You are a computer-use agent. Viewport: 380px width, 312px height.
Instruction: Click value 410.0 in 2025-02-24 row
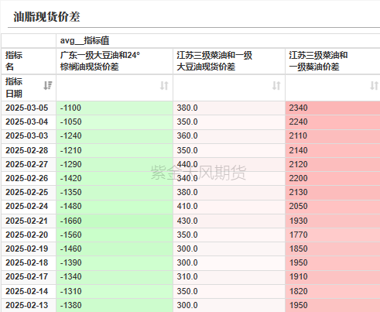click(187, 206)
